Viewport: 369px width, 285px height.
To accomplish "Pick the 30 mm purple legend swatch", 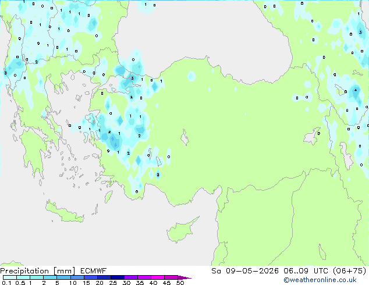I will pos(131,277).
